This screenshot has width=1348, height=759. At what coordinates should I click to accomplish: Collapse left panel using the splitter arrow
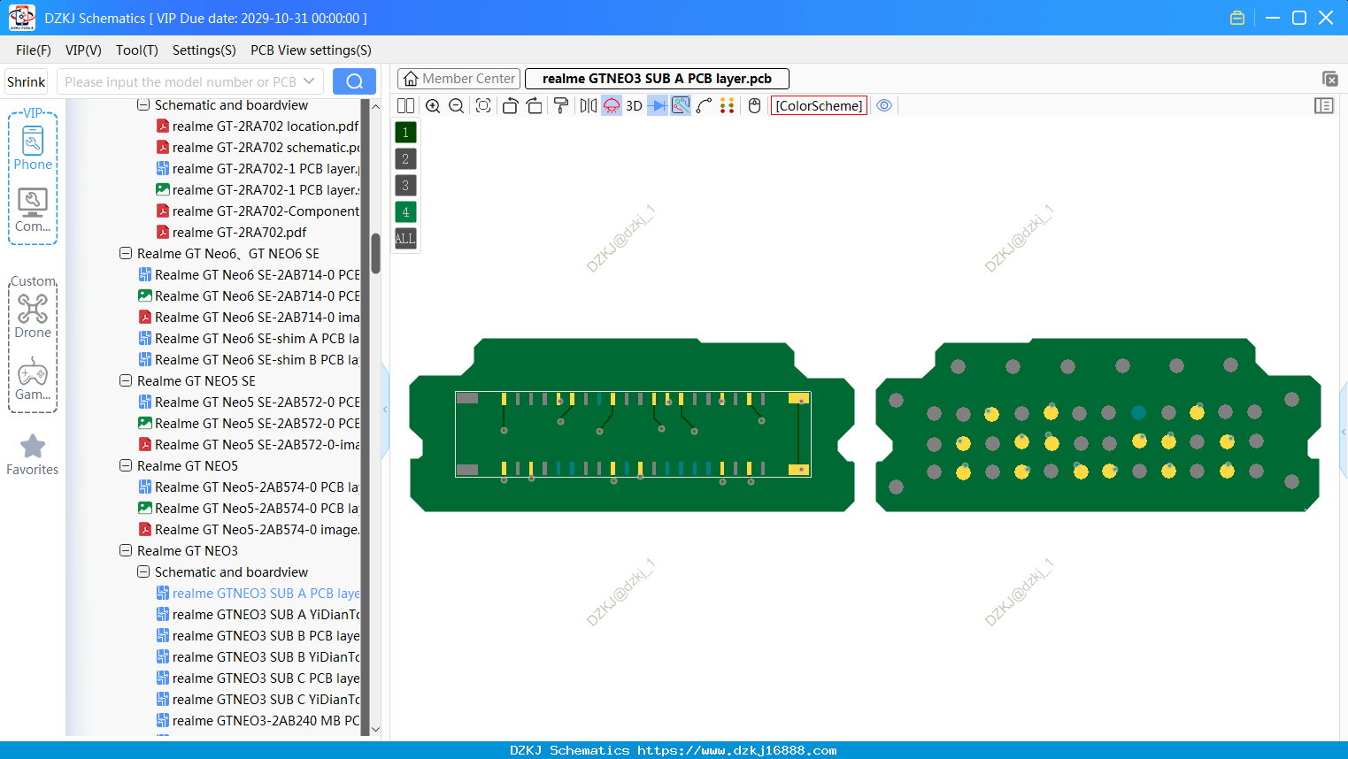click(x=385, y=410)
